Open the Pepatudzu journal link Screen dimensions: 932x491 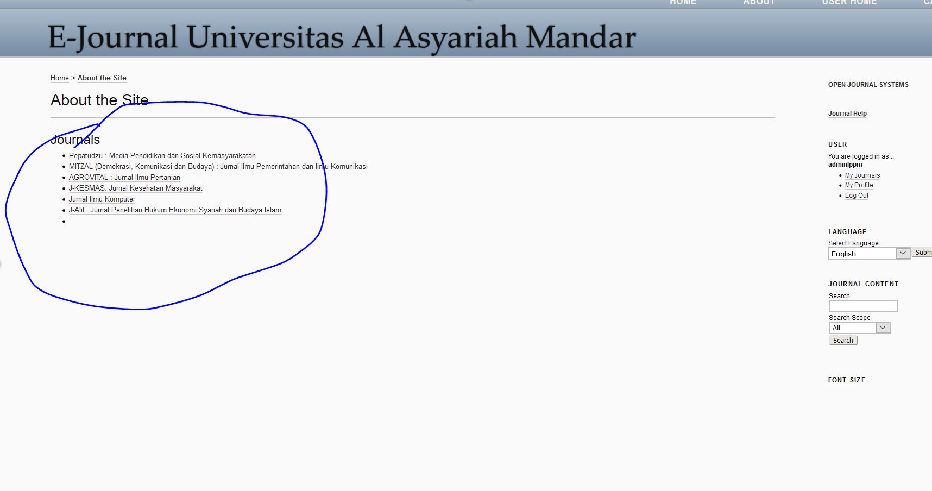click(162, 156)
